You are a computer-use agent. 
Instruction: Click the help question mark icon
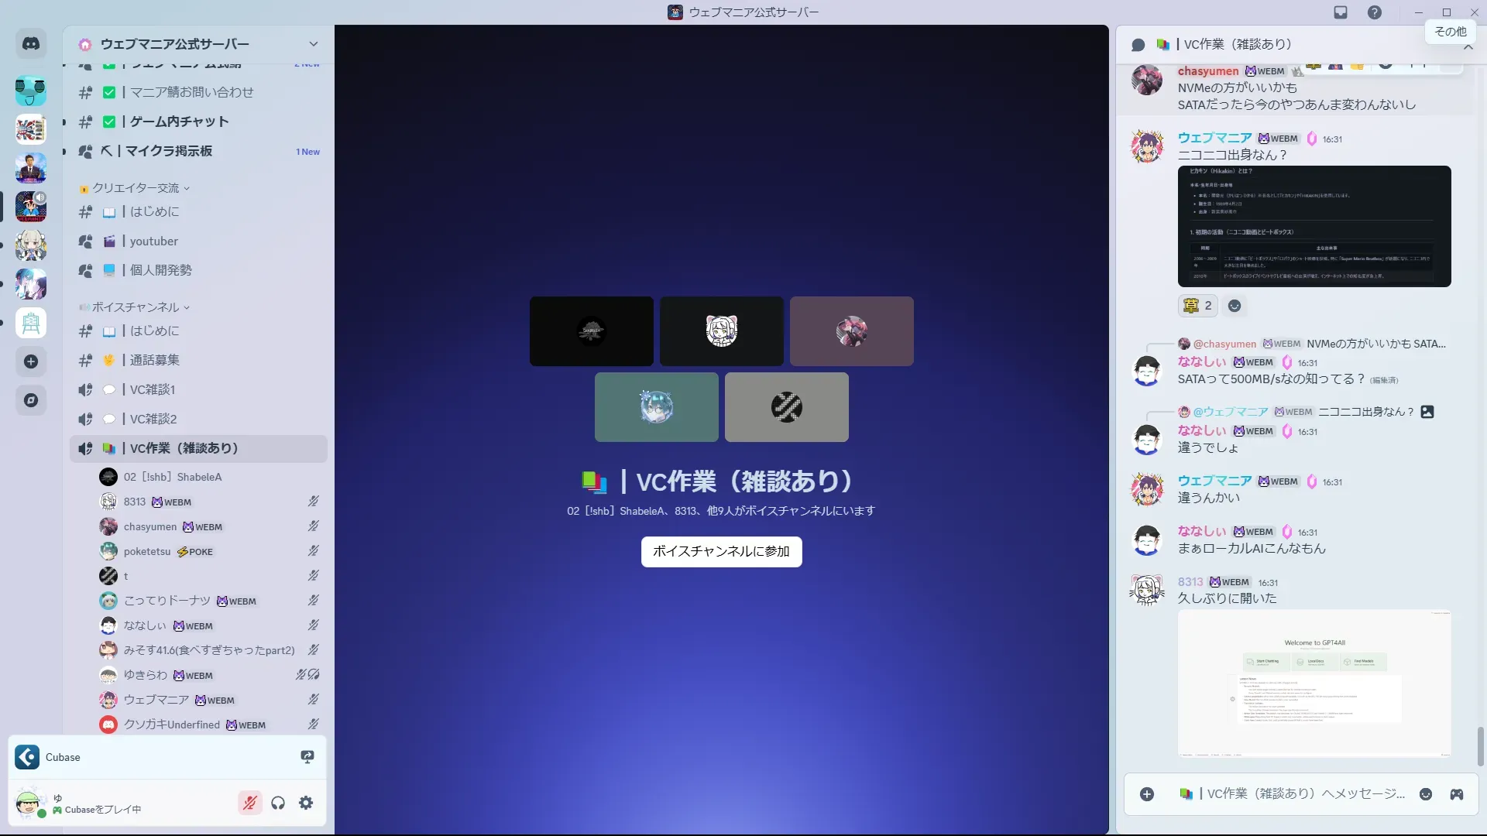tap(1374, 12)
